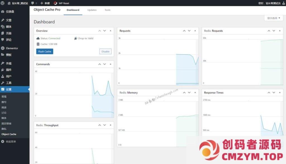Expand the 显示选项 screen options dropdown
The image size is (286, 164).
tap(273, 18)
